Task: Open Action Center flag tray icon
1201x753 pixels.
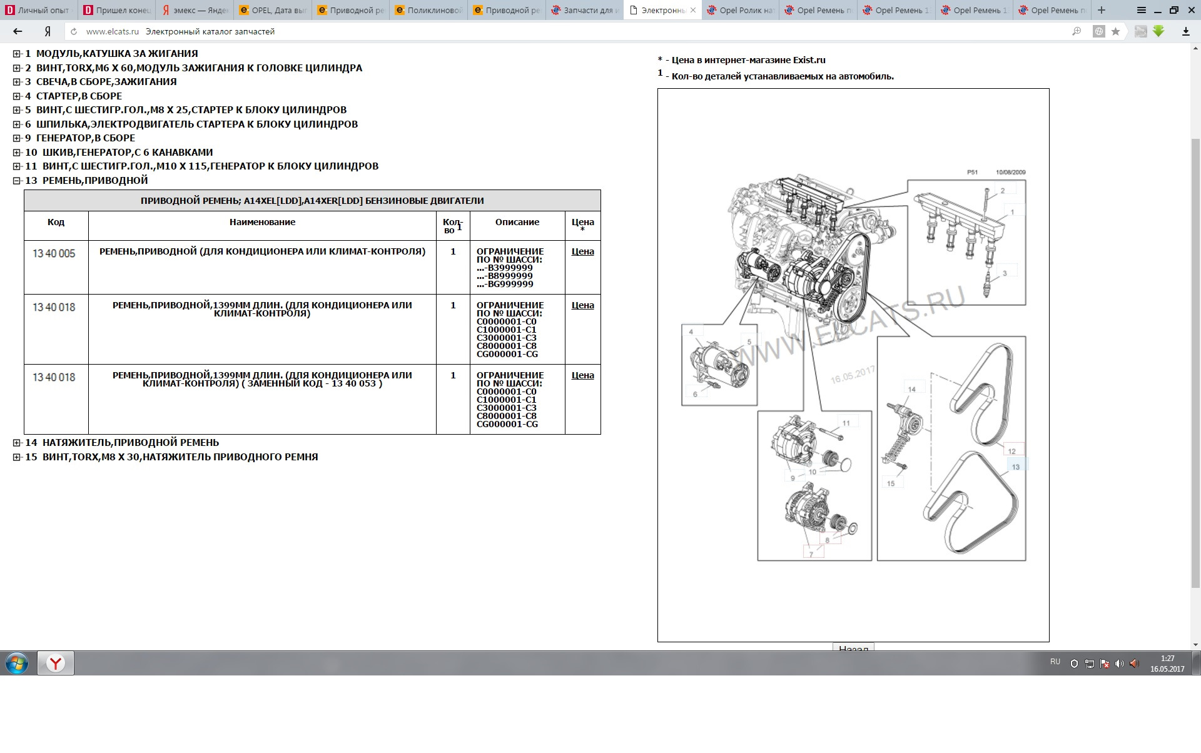Action: (1105, 664)
